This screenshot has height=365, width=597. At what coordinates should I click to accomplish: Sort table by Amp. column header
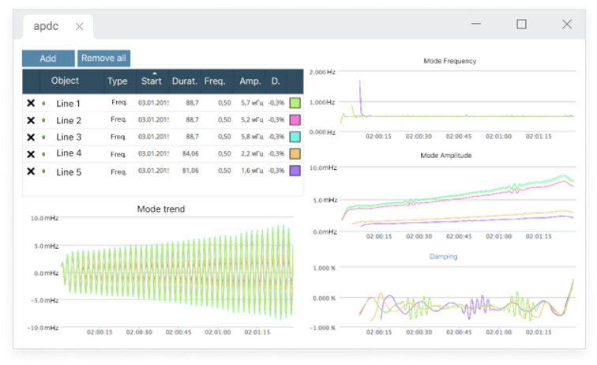pyautogui.click(x=250, y=81)
